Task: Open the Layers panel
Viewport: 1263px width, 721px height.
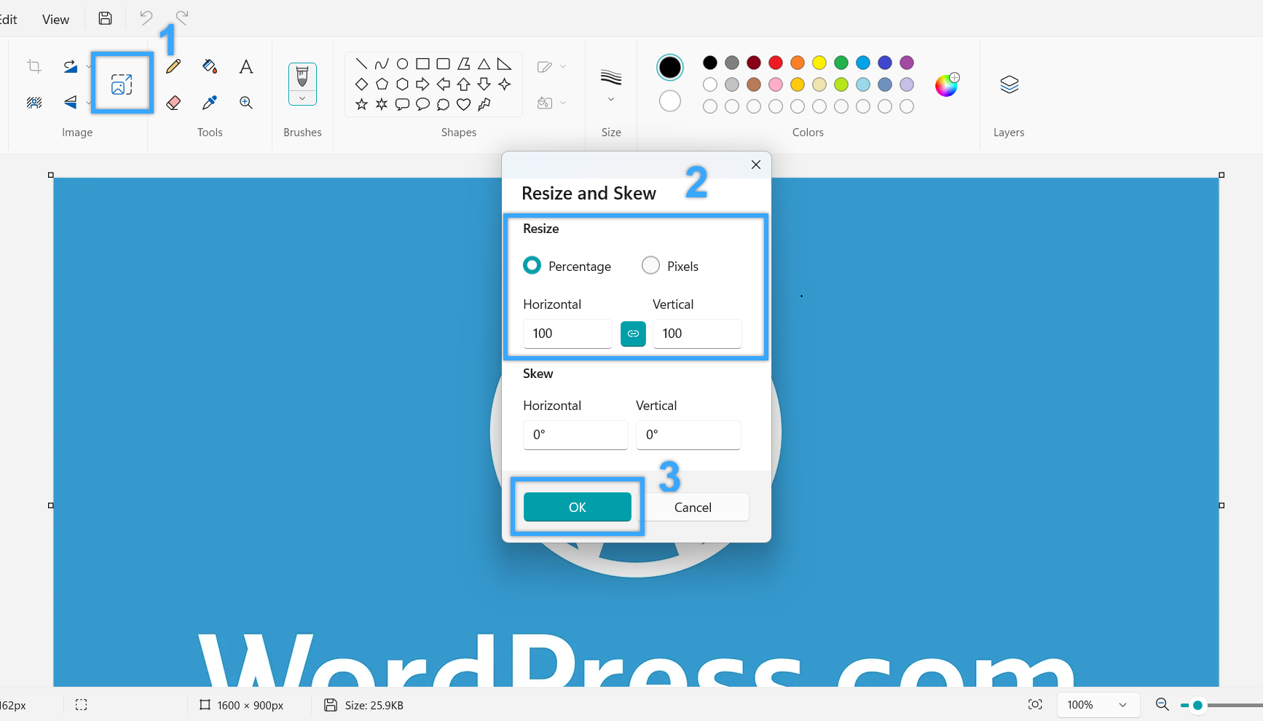Action: [1009, 85]
